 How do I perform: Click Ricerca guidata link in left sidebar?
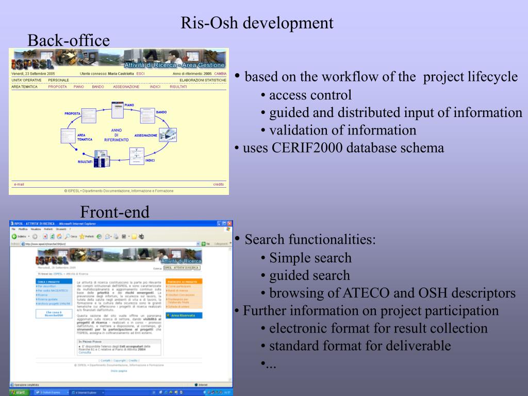[47, 299]
